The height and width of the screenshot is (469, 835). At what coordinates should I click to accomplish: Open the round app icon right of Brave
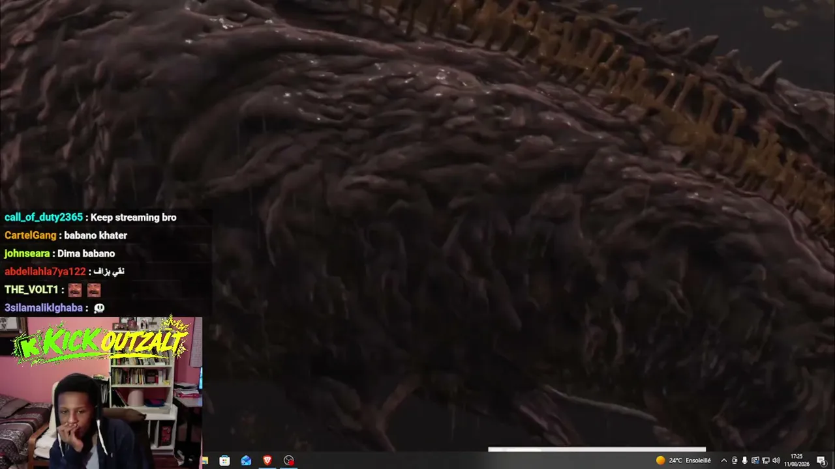pos(289,461)
